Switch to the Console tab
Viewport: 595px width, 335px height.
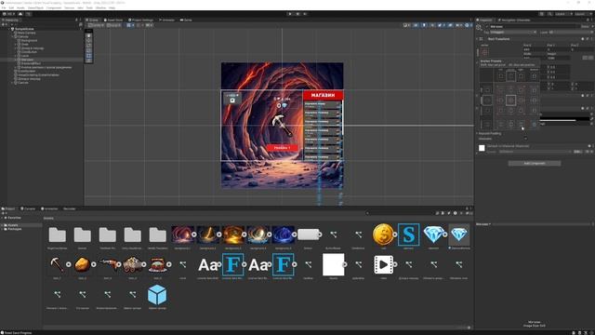(28, 208)
